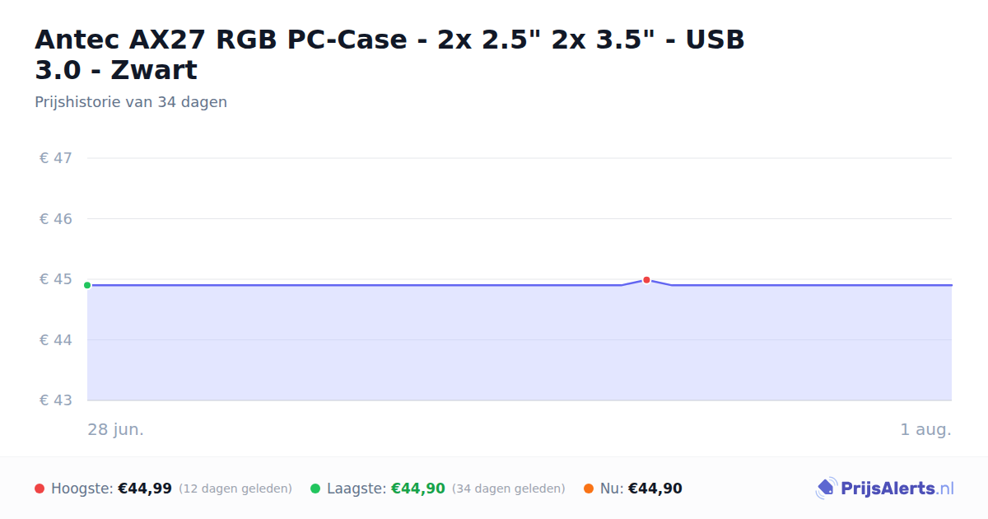This screenshot has width=988, height=519.
Task: Click the red highest-price dot on the chart
Action: (x=646, y=280)
